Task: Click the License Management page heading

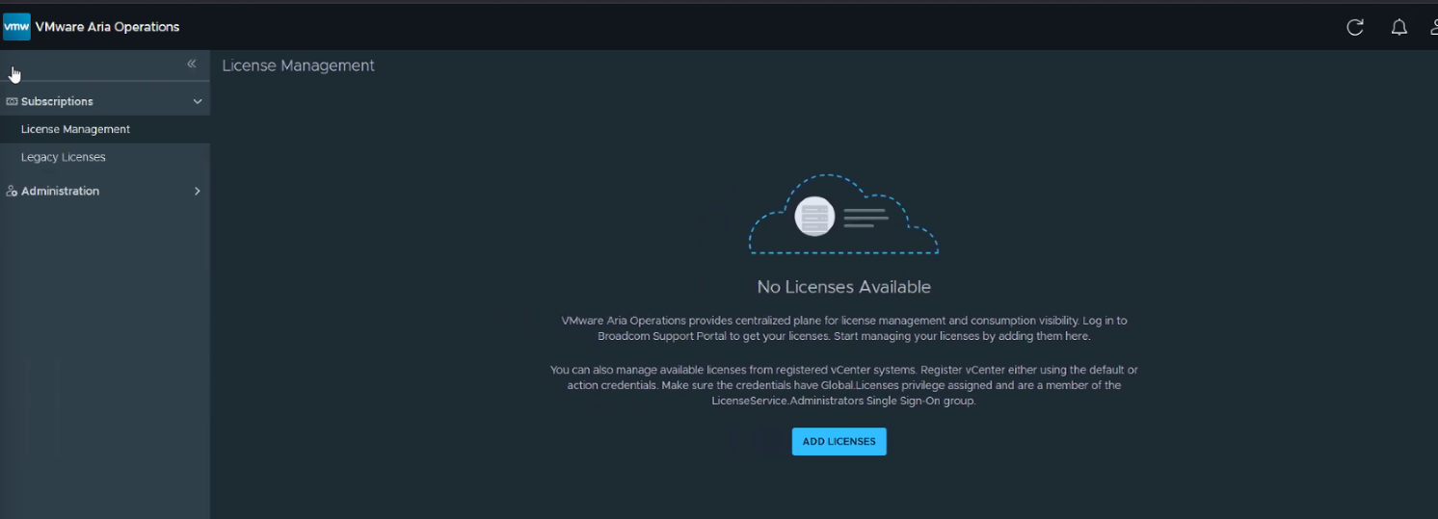Action: (x=298, y=65)
